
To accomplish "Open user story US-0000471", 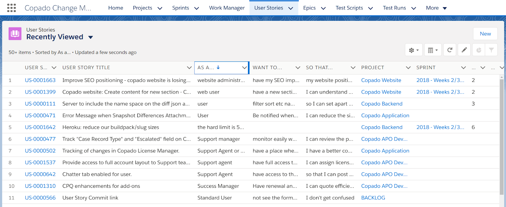I will click(40, 116).
